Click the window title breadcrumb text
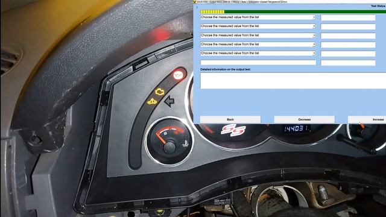 (x=242, y=2)
